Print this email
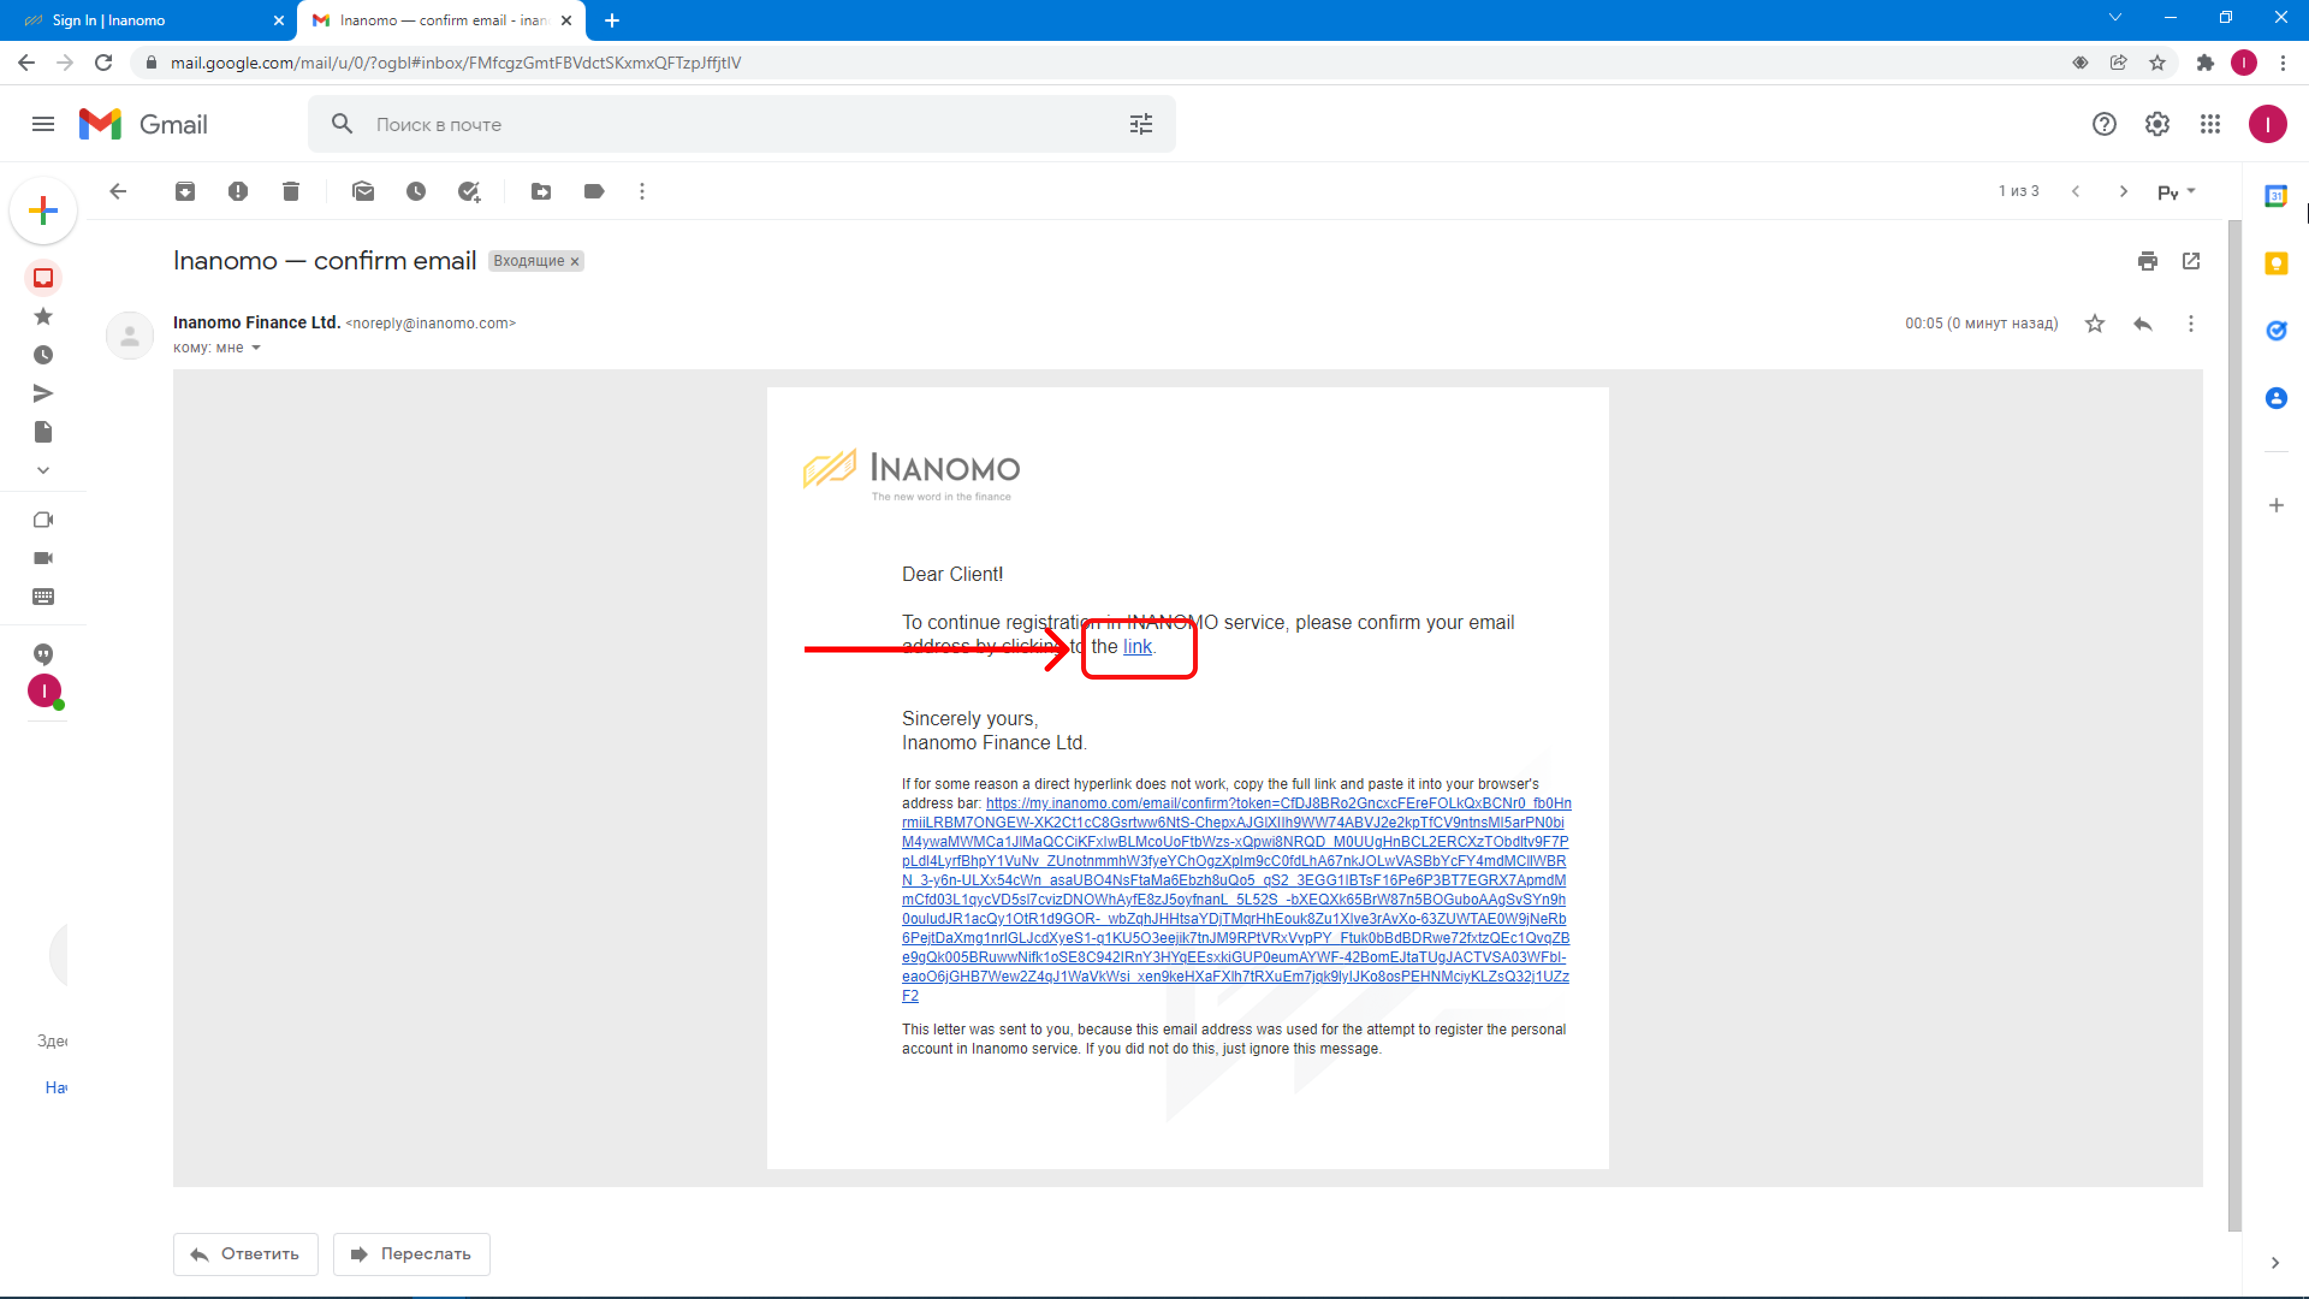Screen dimensions: 2309x1299 pyautogui.click(x=2147, y=261)
